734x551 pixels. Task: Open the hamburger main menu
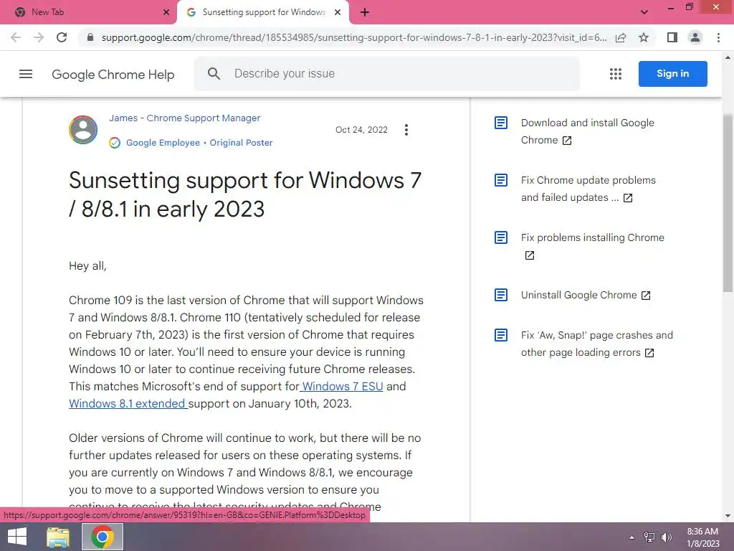click(x=26, y=74)
